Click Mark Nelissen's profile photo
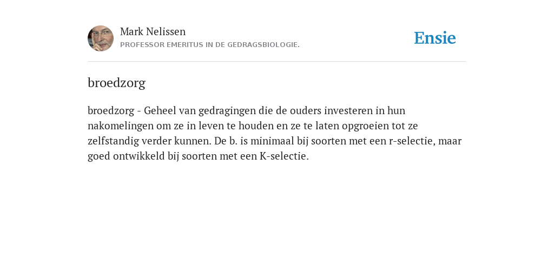The height and width of the screenshot is (277, 554). click(101, 38)
